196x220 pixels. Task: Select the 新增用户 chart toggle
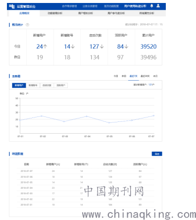(19, 85)
